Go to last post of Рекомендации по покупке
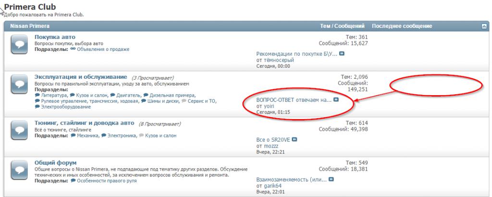 click(342, 54)
